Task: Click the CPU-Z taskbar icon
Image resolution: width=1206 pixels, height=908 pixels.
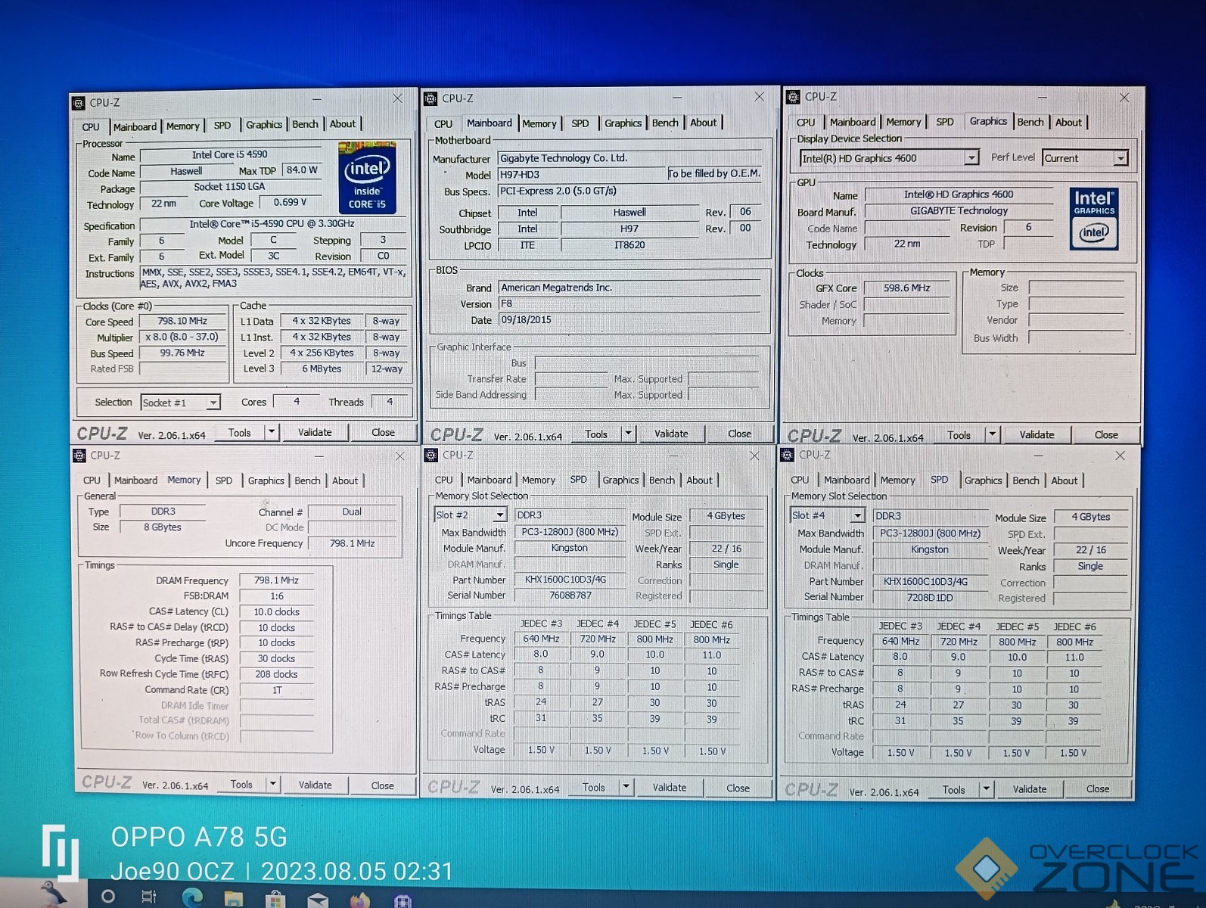Action: tap(403, 900)
